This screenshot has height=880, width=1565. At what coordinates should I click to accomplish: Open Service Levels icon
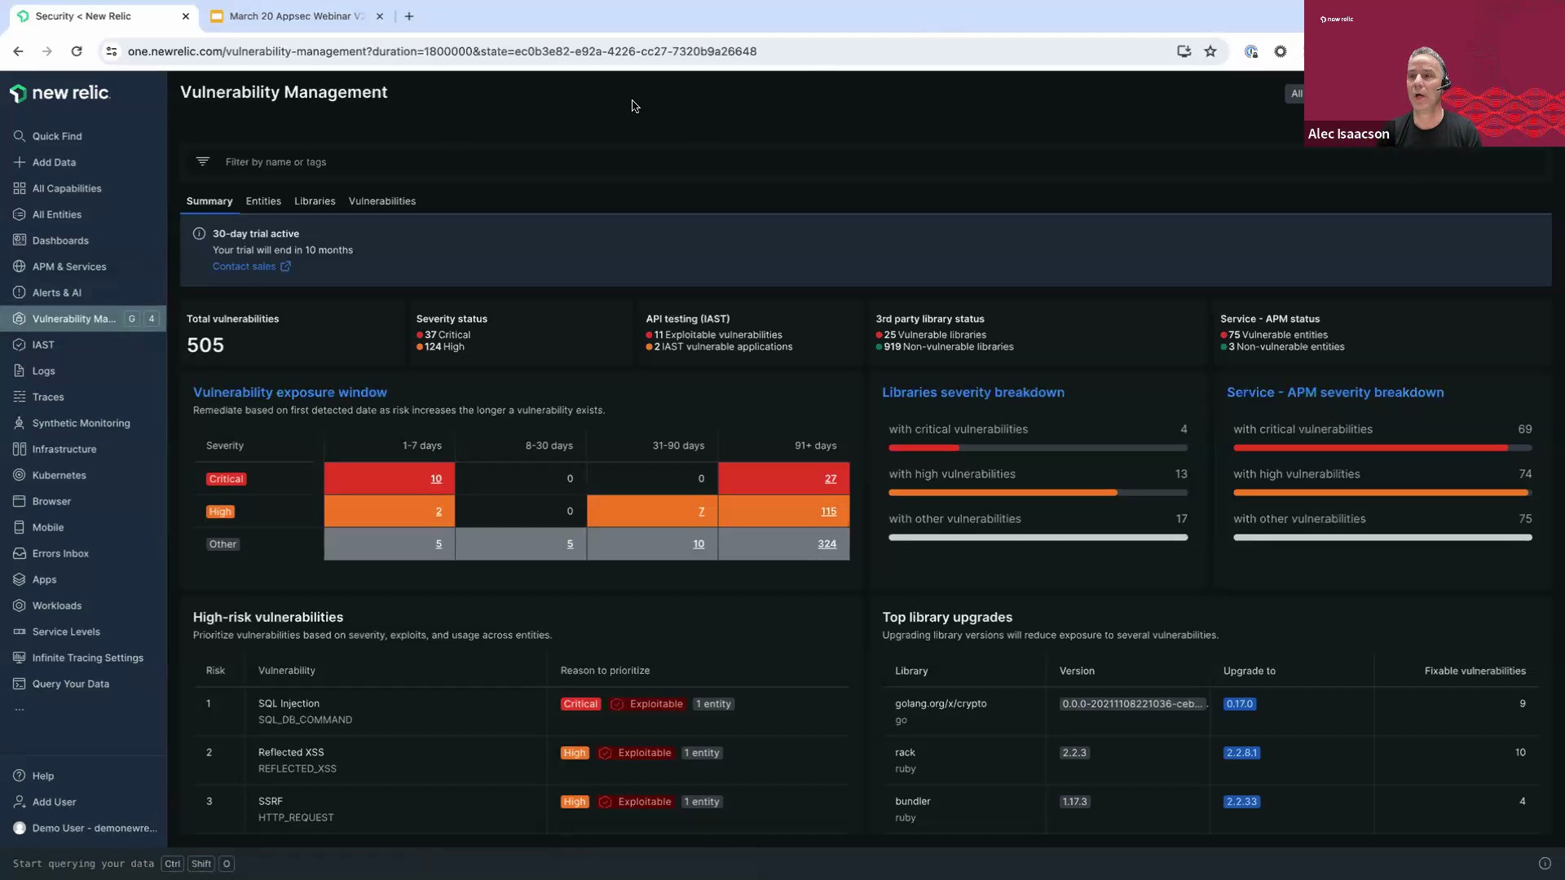pos(20,631)
